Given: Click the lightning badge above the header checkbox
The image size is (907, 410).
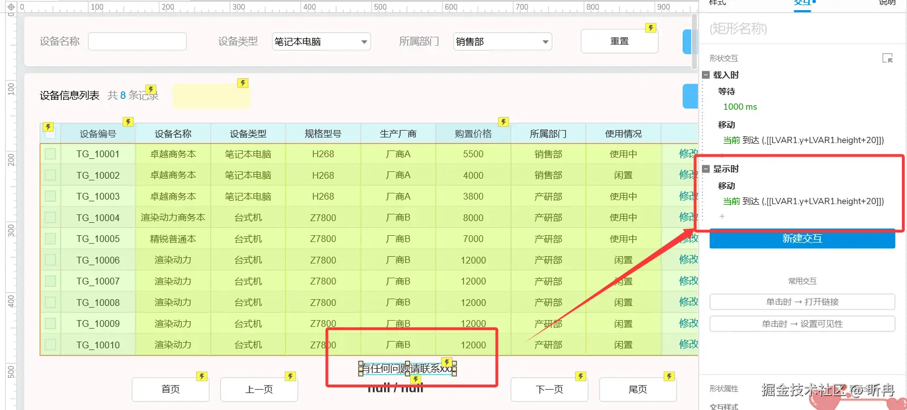Looking at the screenshot, I should pos(49,127).
